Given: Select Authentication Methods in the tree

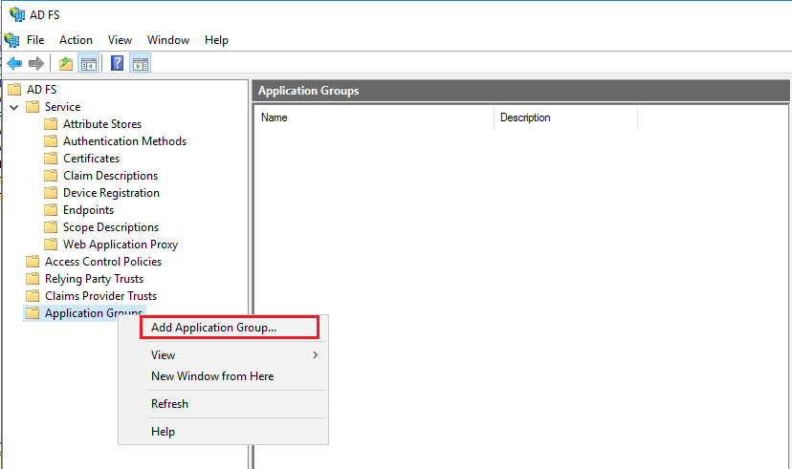Looking at the screenshot, I should [x=124, y=140].
